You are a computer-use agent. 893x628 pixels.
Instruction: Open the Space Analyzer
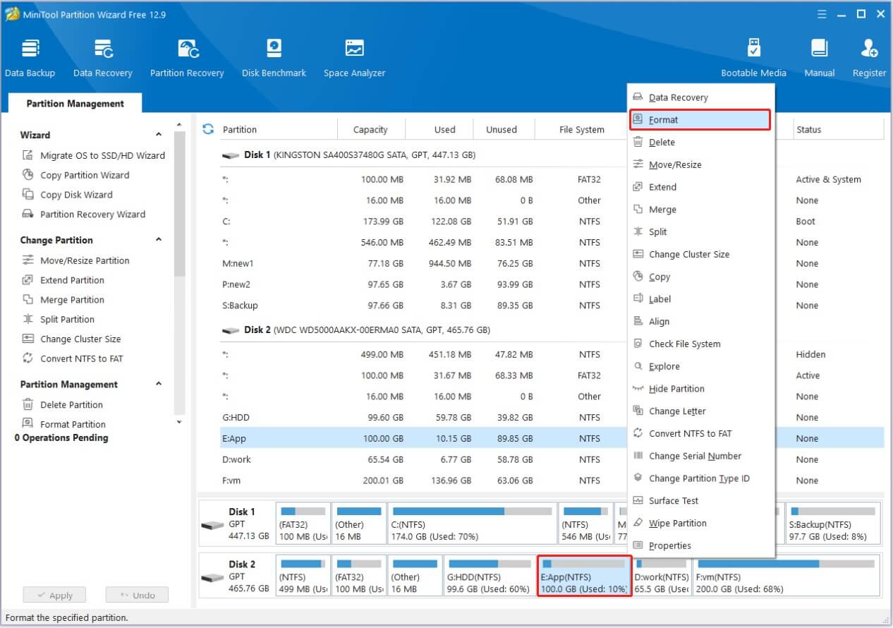tap(354, 56)
